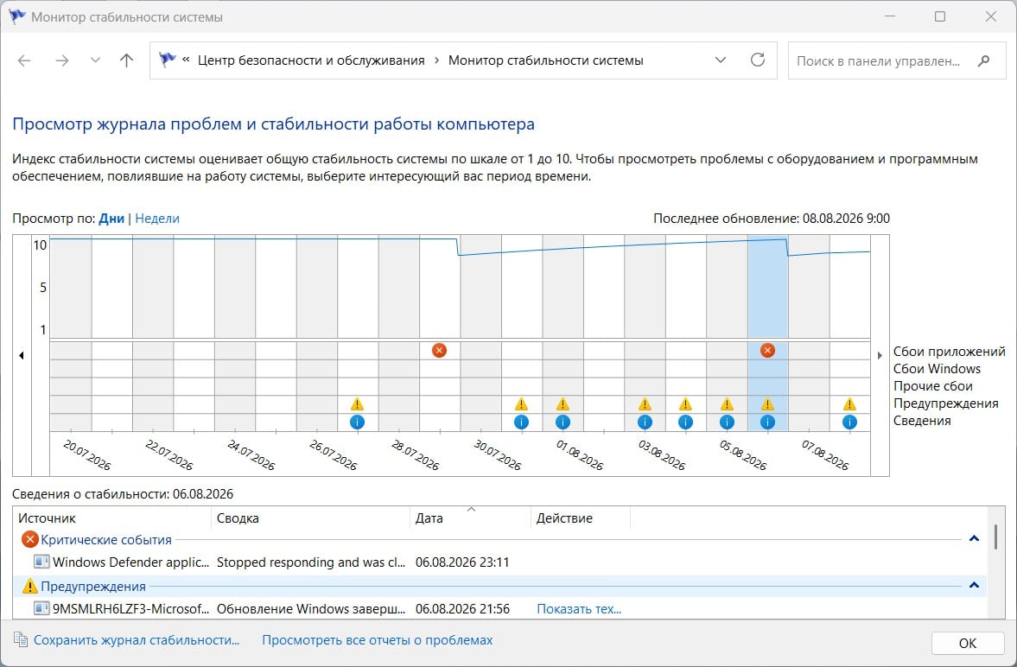Click the Сбои приложений chart row label

click(x=949, y=351)
